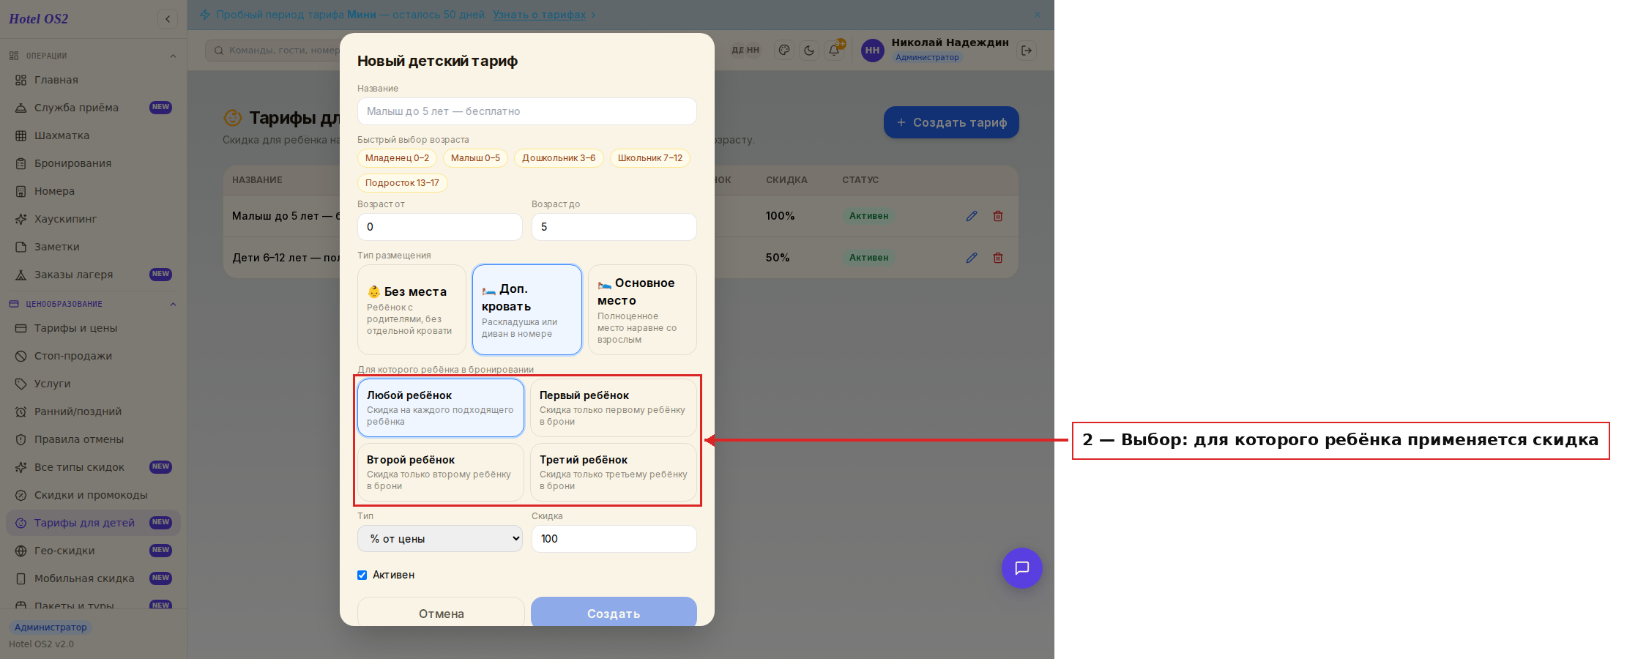This screenshot has height=659, width=1627.
Task: Open the % от цены type dropdown
Action: tap(440, 539)
